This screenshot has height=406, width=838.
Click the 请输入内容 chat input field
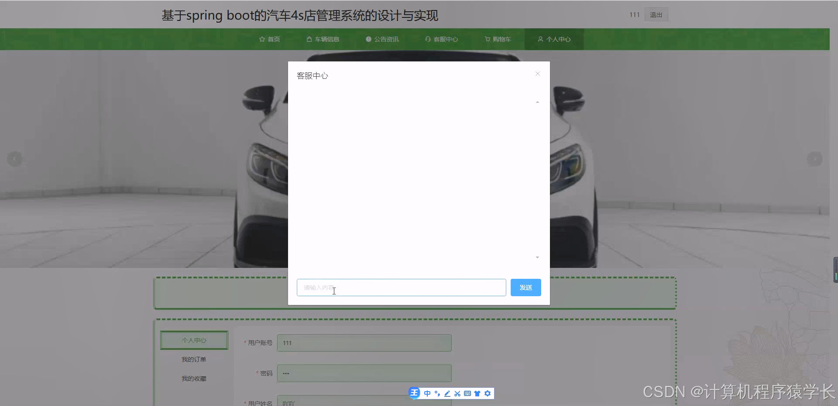point(401,287)
